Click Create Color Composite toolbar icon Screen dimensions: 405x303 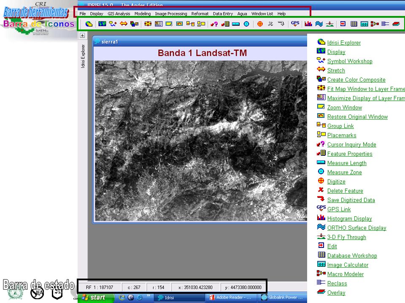pos(134,24)
